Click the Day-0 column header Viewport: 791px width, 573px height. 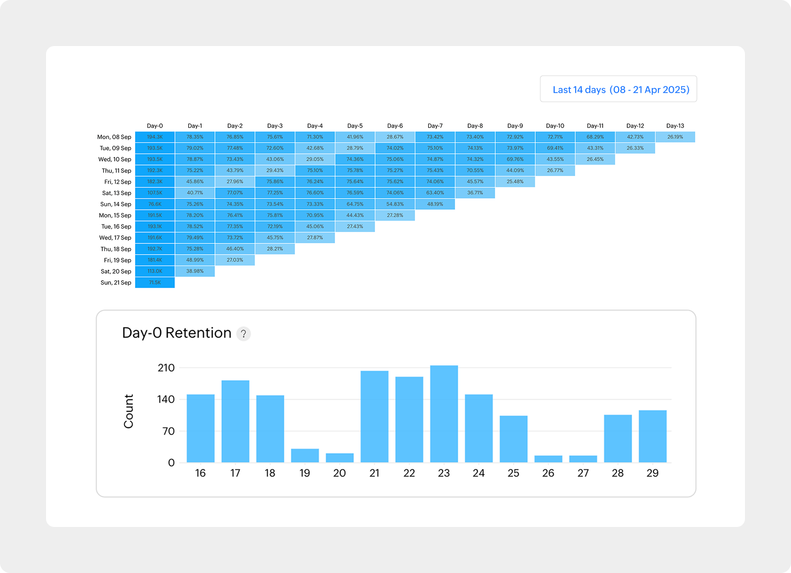click(155, 126)
